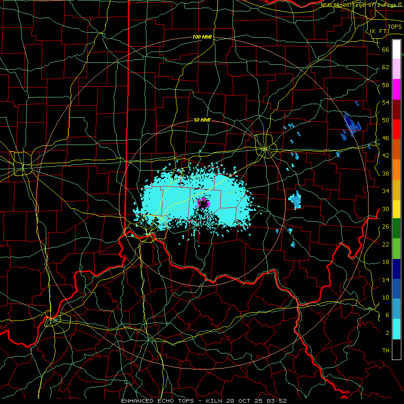Click the orange swatch between 38 and 42
Image resolution: width=404 pixels, height=404 pixels.
pos(396,170)
